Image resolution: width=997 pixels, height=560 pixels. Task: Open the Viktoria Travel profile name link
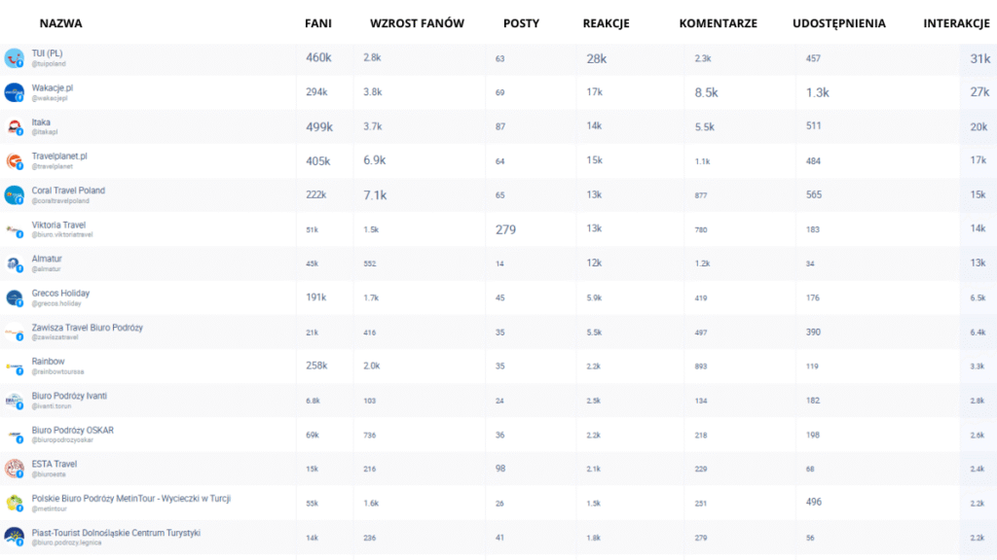tap(58, 225)
